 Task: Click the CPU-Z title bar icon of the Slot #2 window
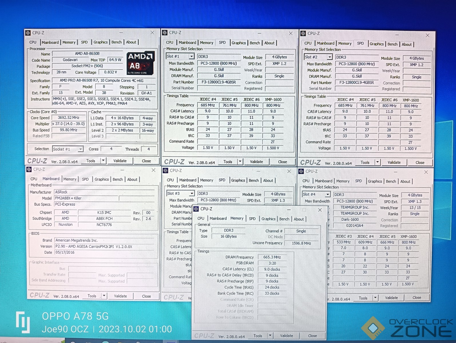pos(303,33)
